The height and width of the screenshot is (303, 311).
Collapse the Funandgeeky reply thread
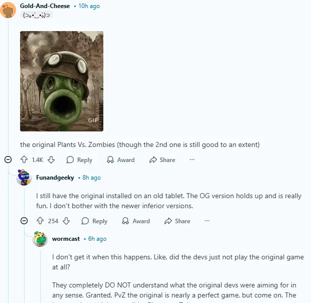pyautogui.click(x=24, y=221)
